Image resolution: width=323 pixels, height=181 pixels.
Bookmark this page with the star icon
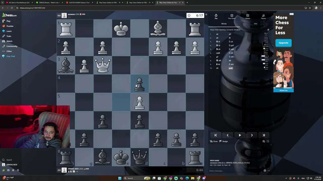(x=310, y=8)
